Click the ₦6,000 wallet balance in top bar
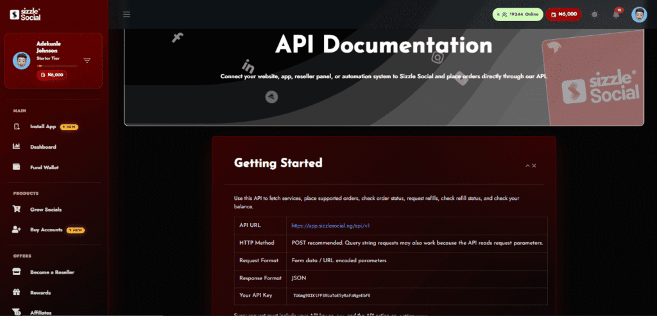Viewport: 657px width, 316px height. 563,14
